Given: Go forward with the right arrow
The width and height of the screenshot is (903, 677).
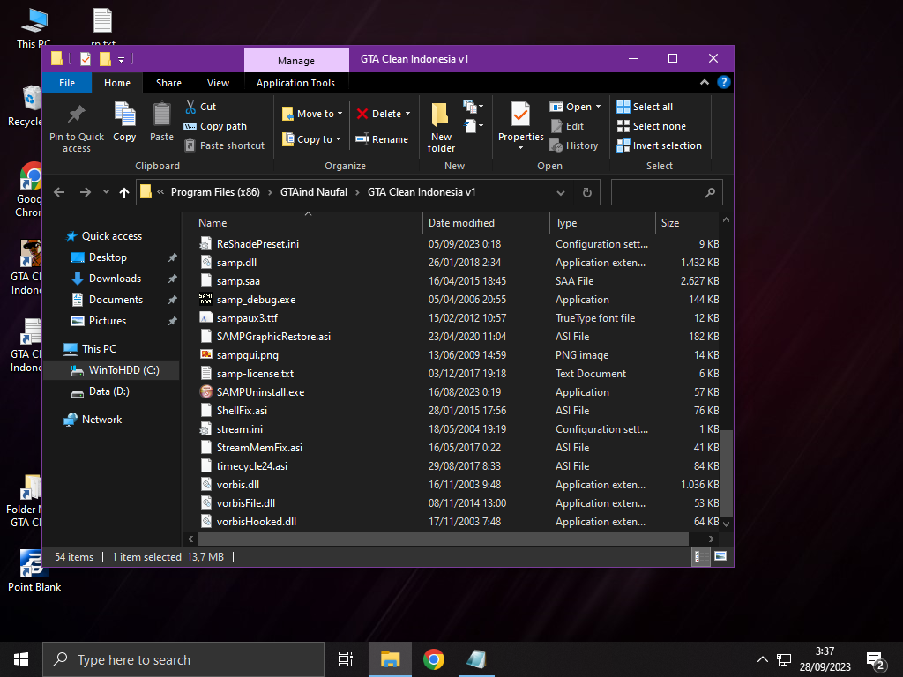Looking at the screenshot, I should (86, 192).
